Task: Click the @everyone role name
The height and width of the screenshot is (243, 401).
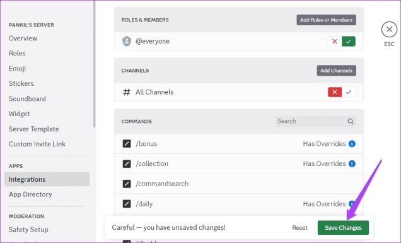Action: point(153,41)
